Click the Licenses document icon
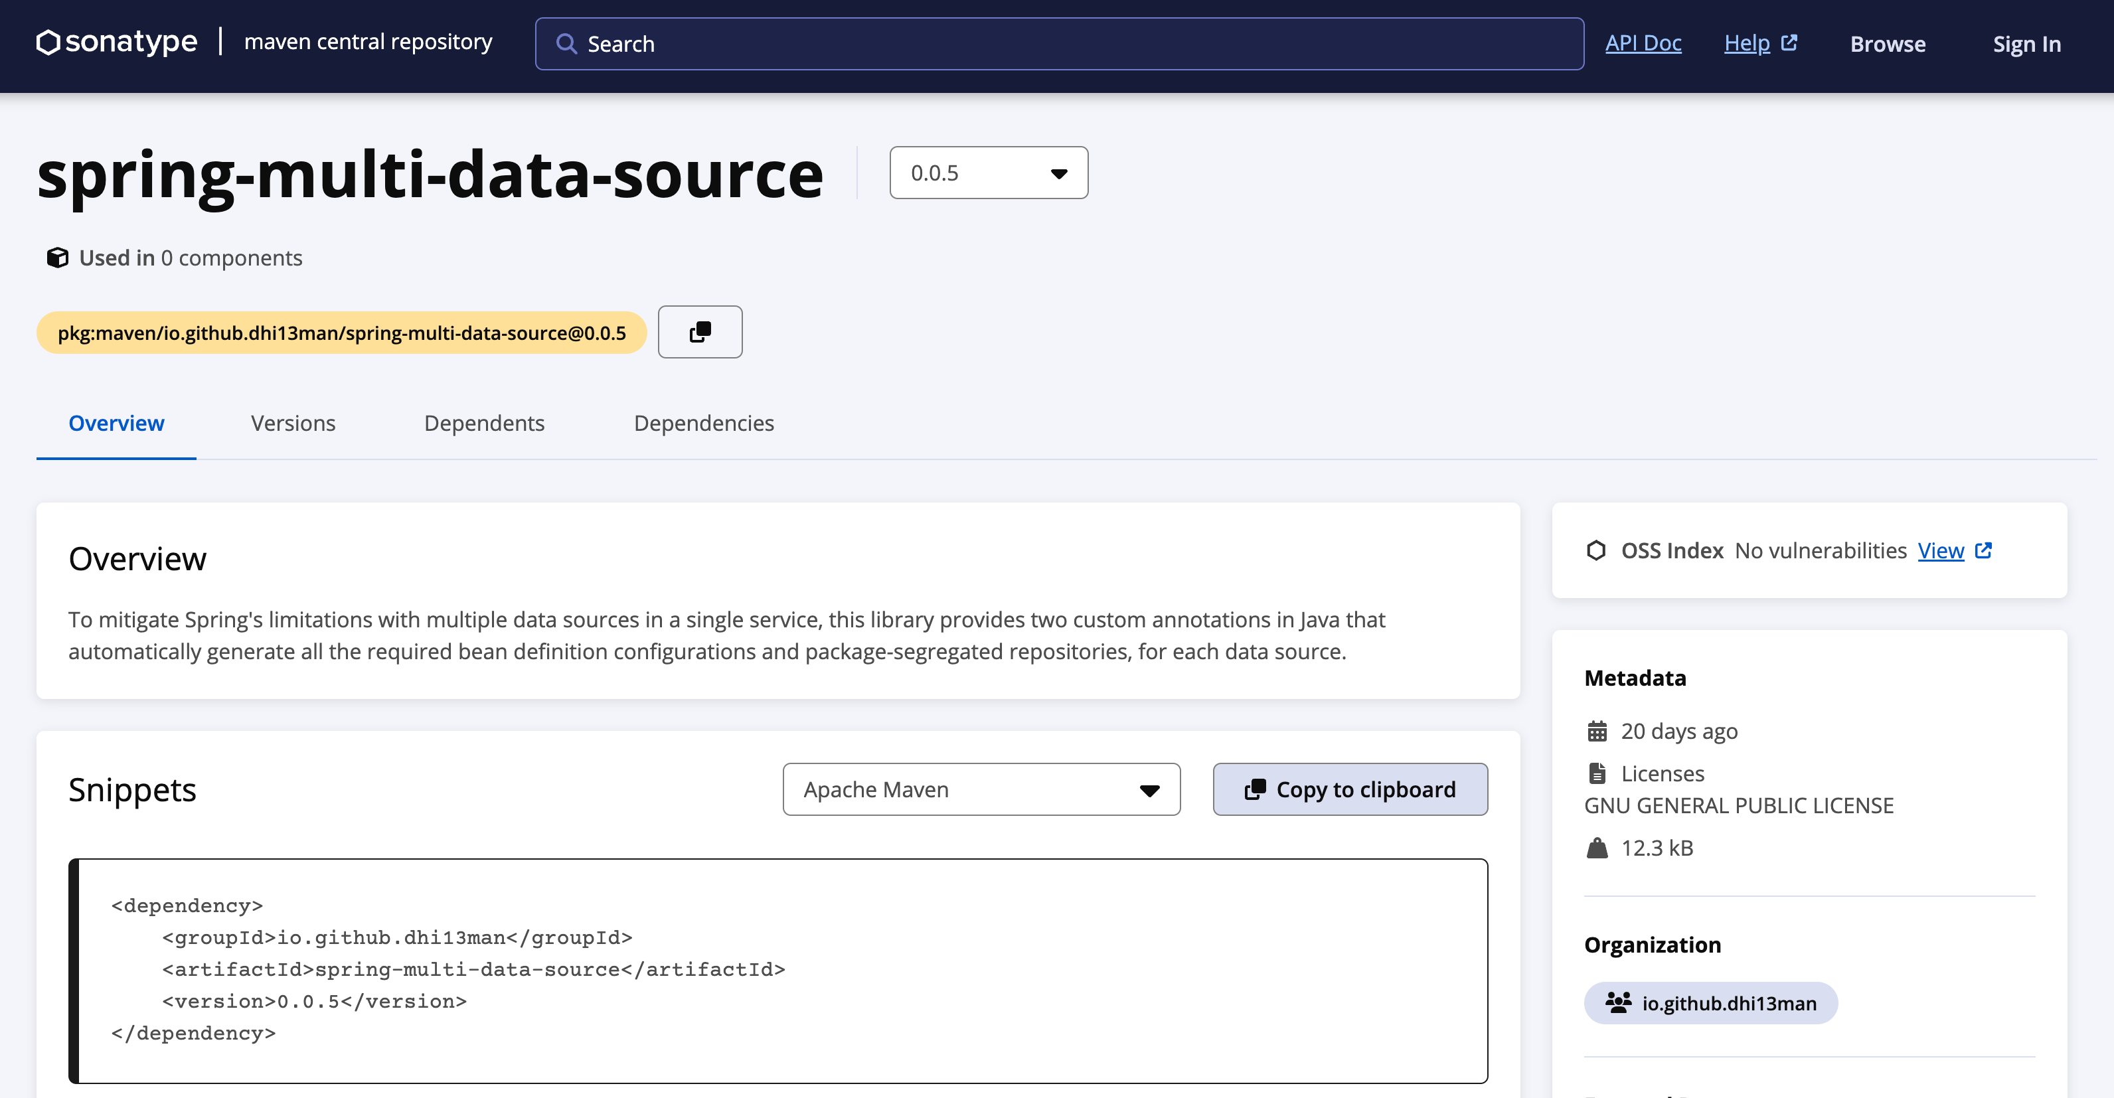This screenshot has height=1098, width=2114. 1597,773
